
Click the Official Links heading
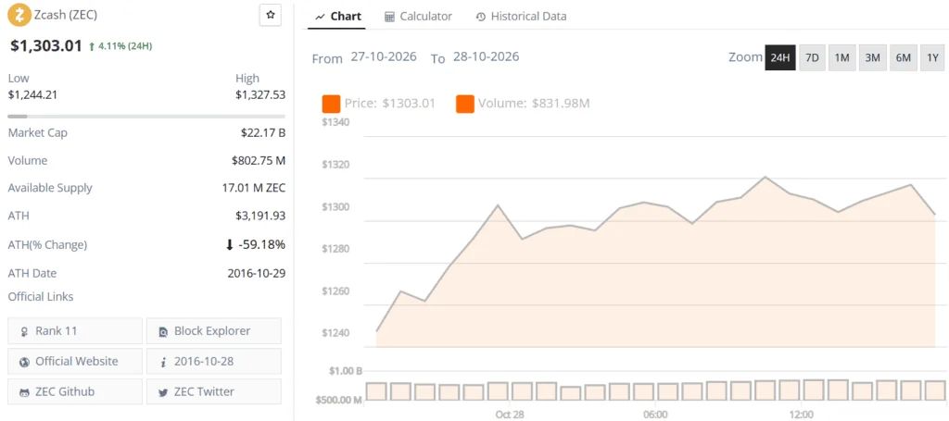[x=41, y=297]
